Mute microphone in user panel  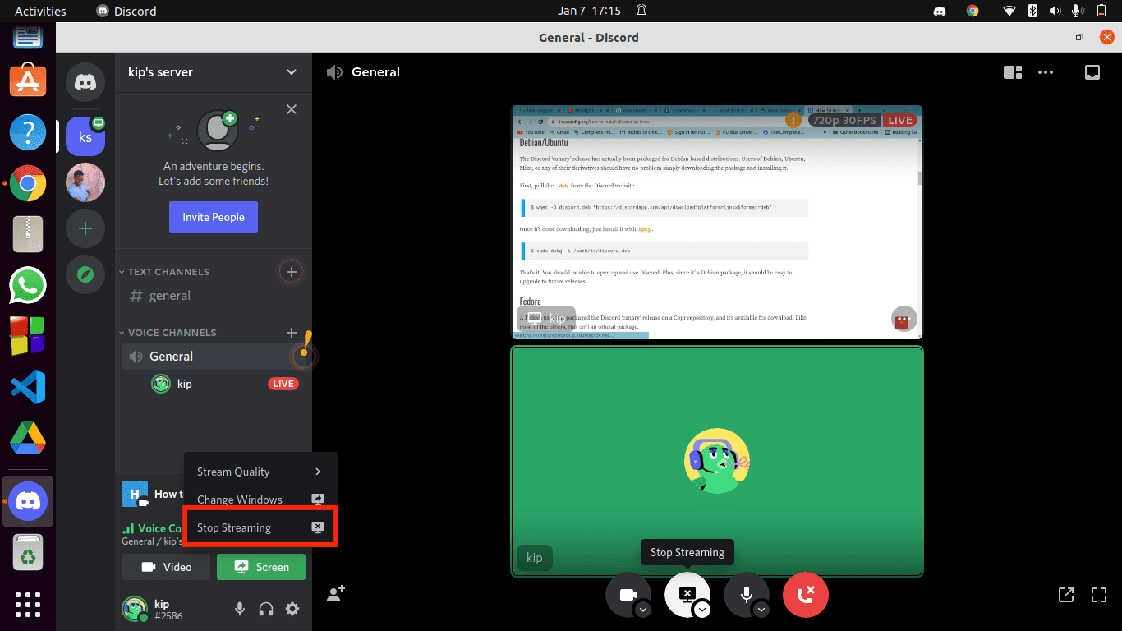click(239, 609)
